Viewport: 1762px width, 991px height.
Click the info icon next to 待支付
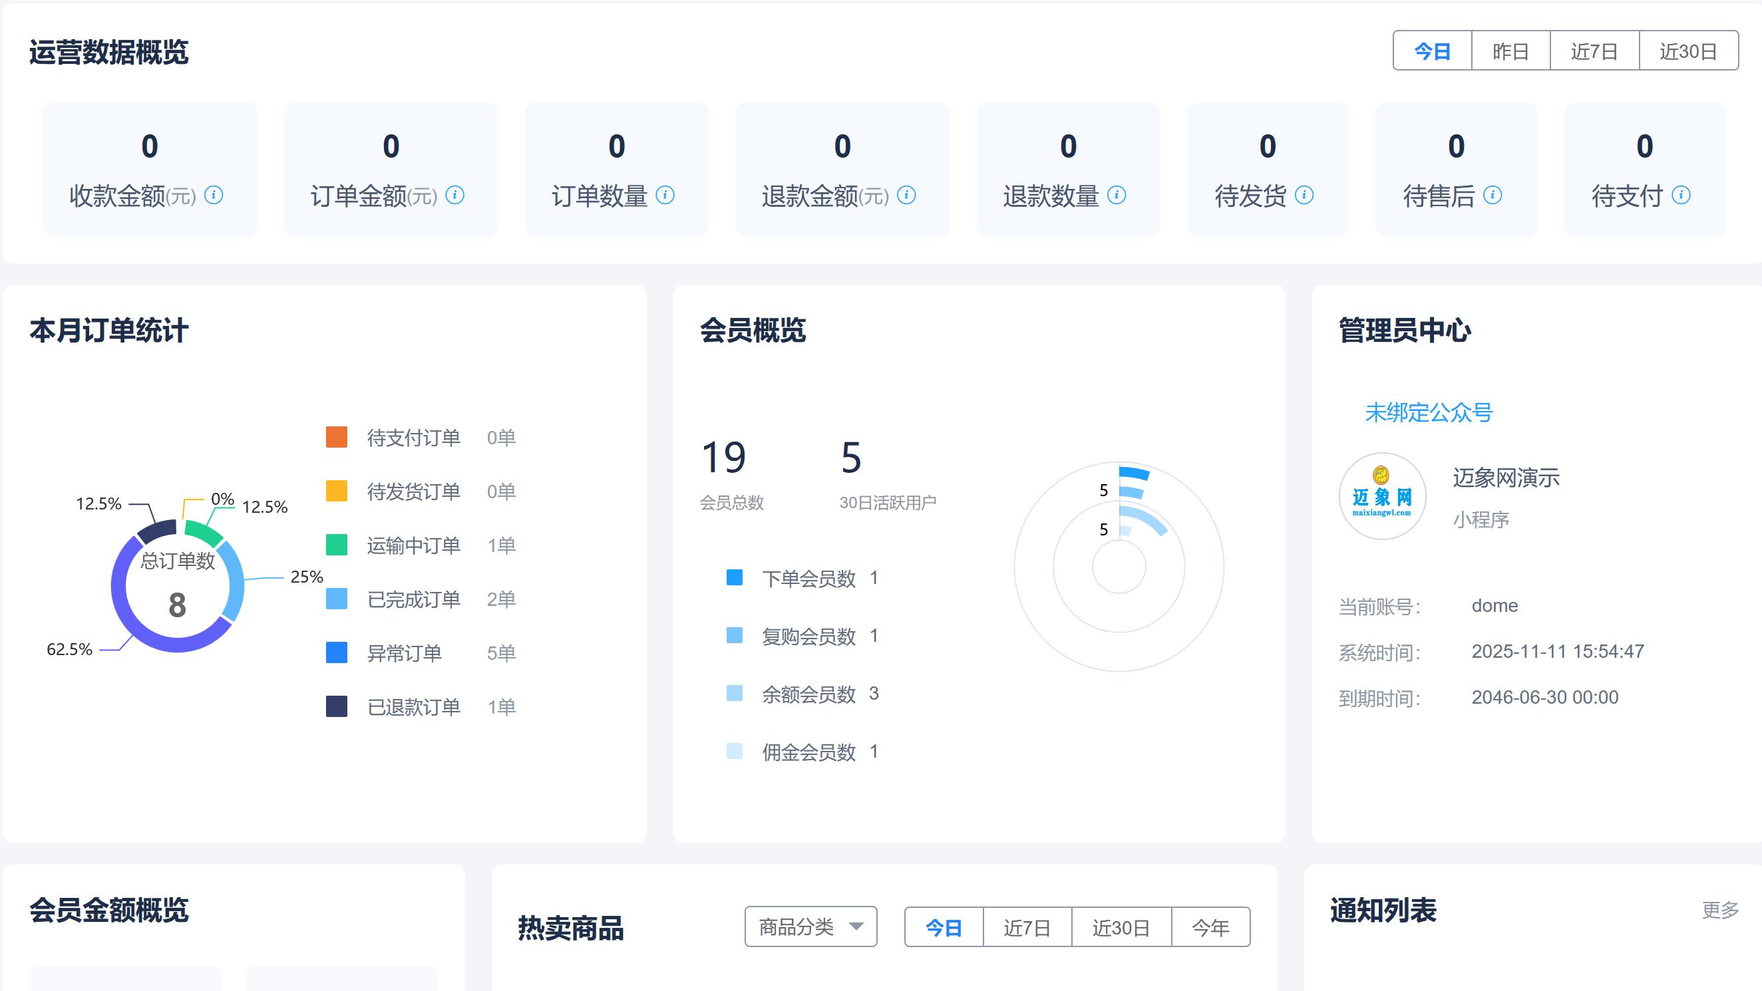click(1683, 194)
